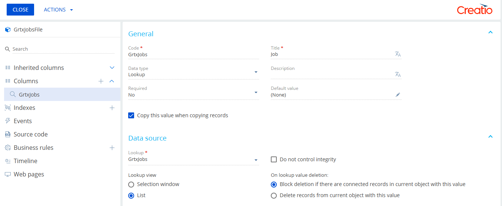The width and height of the screenshot is (502, 206).
Task: Collapse the General section
Action: tap(491, 33)
